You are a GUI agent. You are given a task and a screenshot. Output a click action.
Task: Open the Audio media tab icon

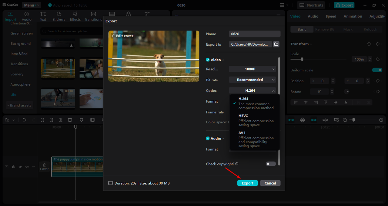click(x=27, y=14)
